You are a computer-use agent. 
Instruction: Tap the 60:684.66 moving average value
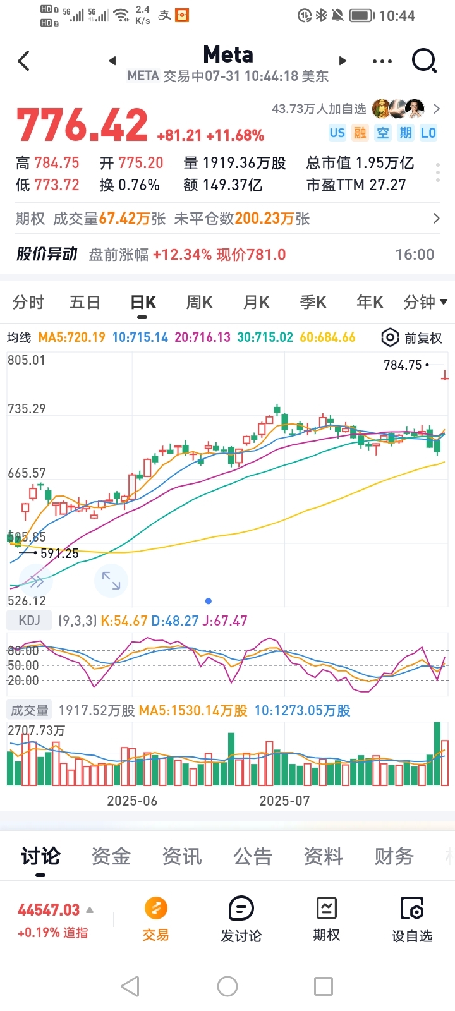pos(327,337)
